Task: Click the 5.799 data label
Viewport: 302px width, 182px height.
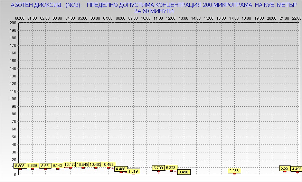Action: [x=158, y=168]
